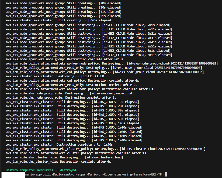Click the eks_cluster Destroying [id=EKS_CLOUD] line
Image resolution: width=222 pixels, height=178 pixels.
point(56,76)
